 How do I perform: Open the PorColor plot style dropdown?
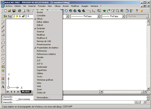(147, 16)
